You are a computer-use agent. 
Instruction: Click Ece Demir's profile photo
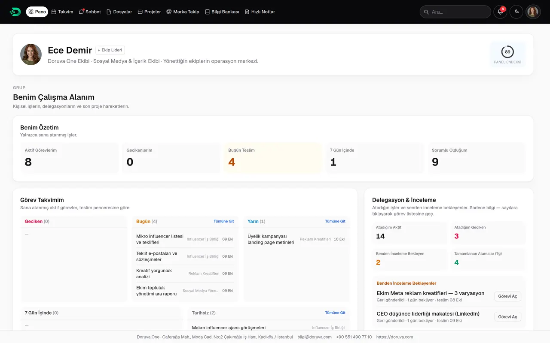(31, 54)
